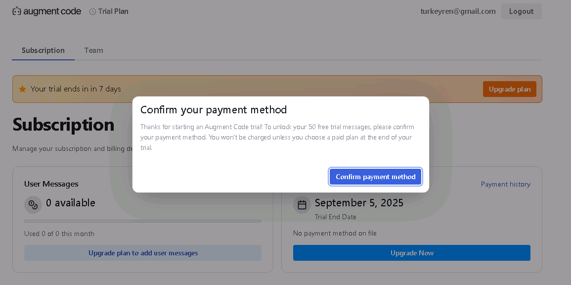This screenshot has height=285, width=571.
Task: Click Upgrade plan to add user messages
Action: tap(143, 253)
